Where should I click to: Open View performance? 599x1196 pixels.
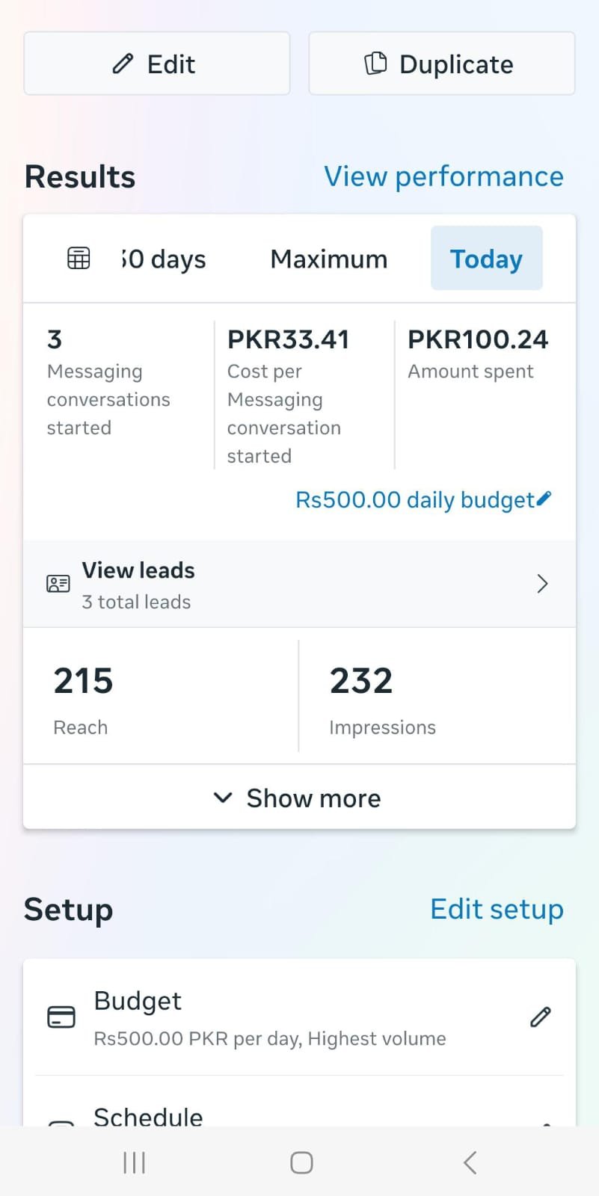tap(443, 176)
